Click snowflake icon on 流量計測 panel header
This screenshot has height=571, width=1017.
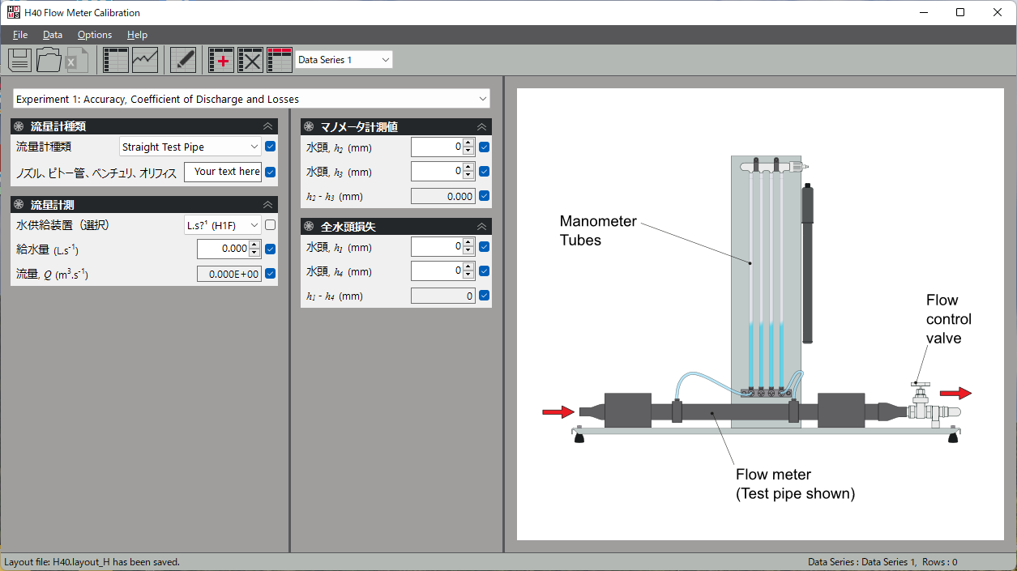[x=19, y=205]
